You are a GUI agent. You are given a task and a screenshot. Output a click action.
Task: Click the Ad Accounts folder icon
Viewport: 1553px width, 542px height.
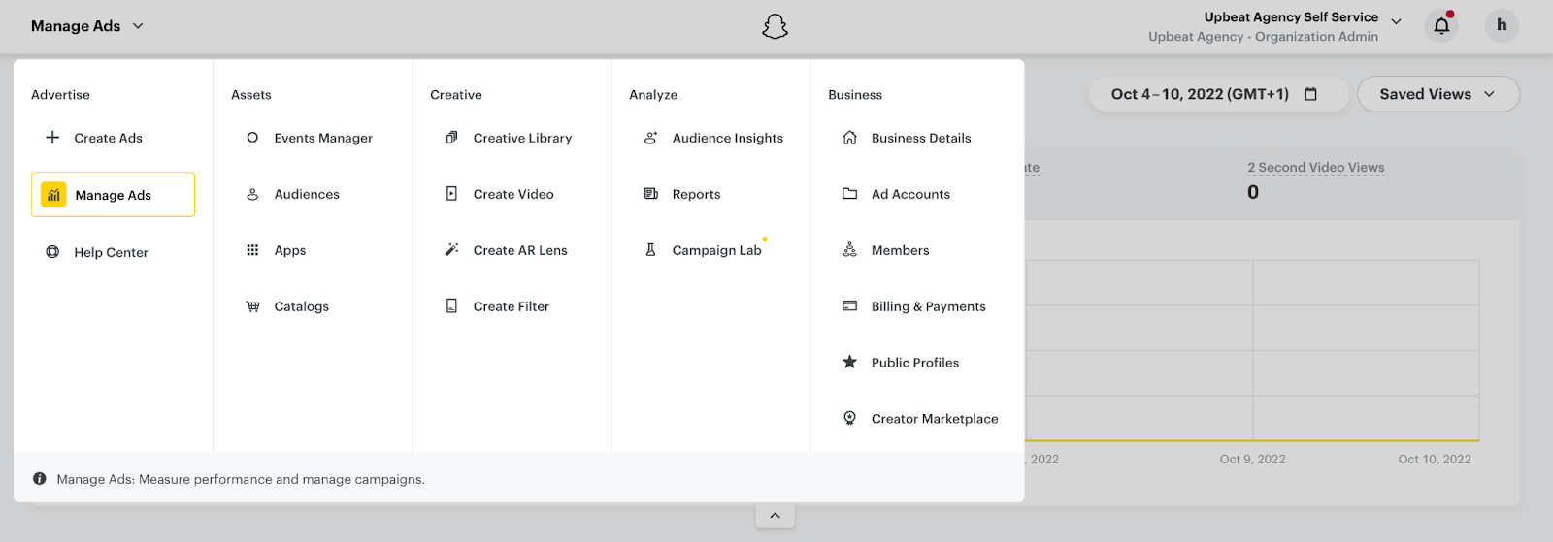pyautogui.click(x=849, y=194)
